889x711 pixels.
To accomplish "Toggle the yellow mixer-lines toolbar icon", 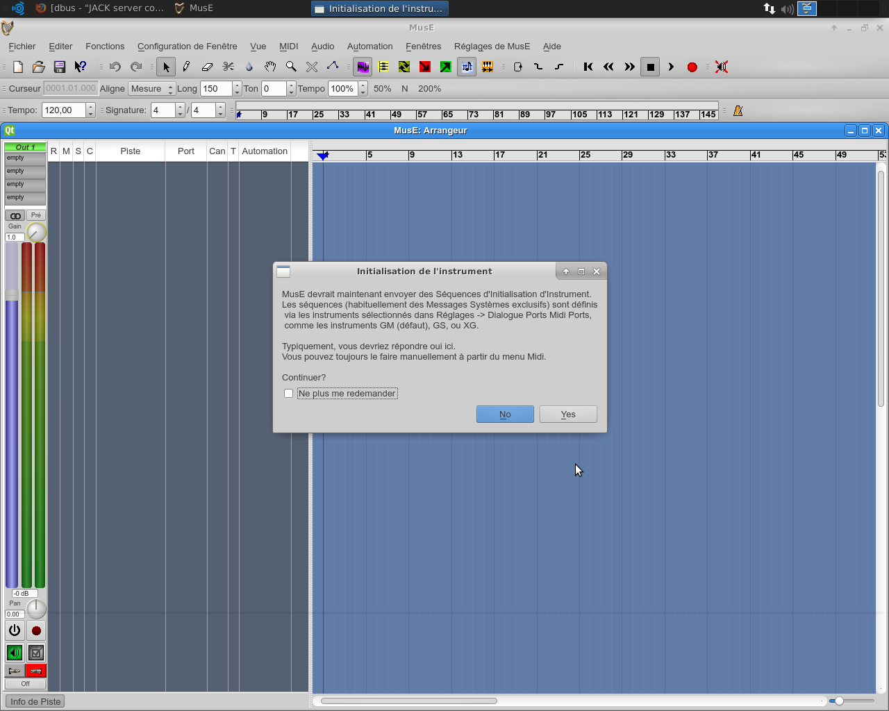I will click(383, 67).
